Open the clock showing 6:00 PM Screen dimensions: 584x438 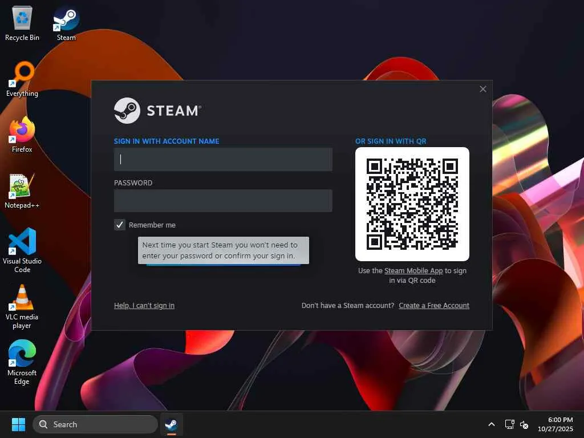(555, 424)
